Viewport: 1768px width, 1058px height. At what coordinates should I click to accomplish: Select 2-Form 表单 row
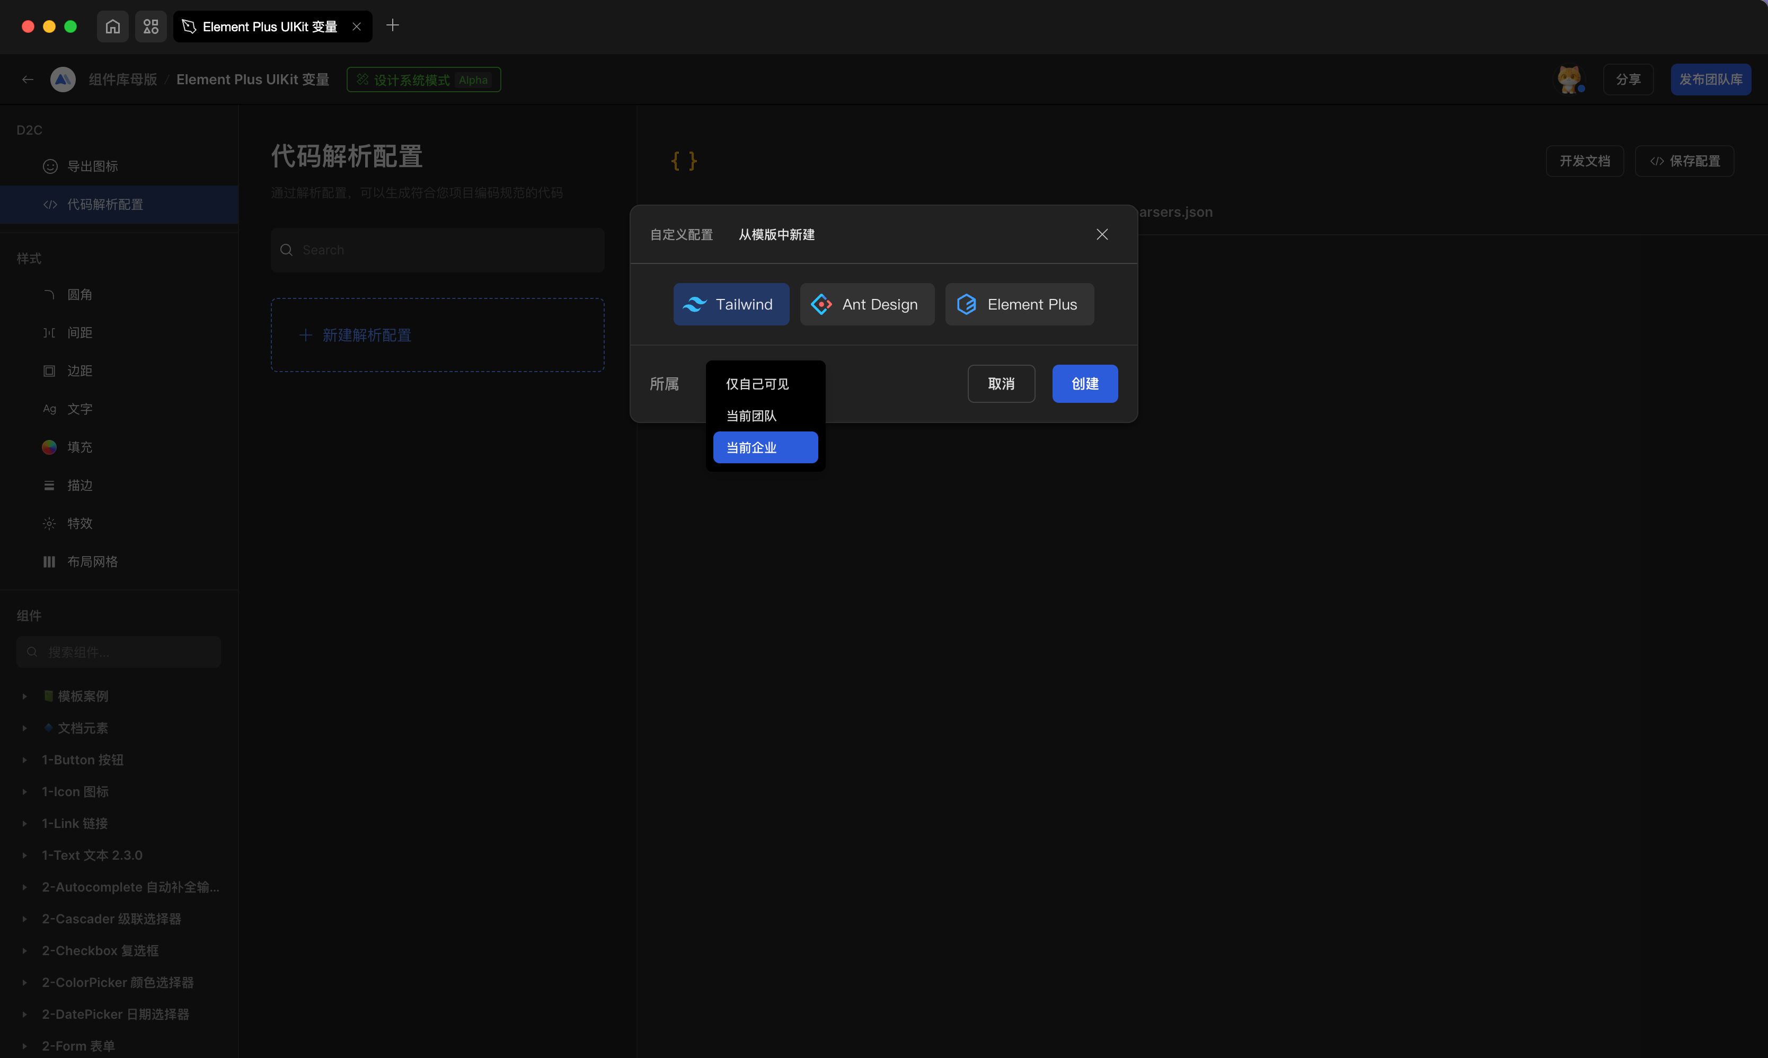[x=119, y=1046]
